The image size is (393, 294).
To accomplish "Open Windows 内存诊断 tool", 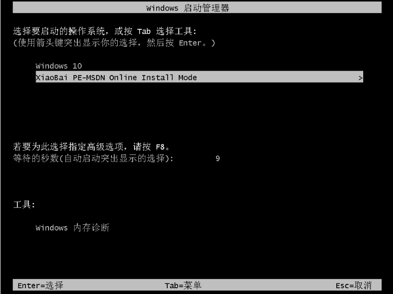I will pyautogui.click(x=72, y=228).
